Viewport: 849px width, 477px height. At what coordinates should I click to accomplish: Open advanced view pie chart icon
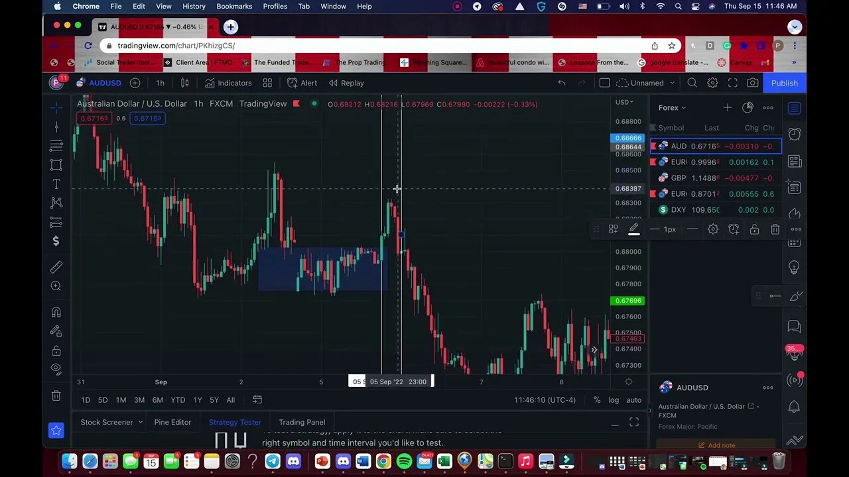coord(748,107)
